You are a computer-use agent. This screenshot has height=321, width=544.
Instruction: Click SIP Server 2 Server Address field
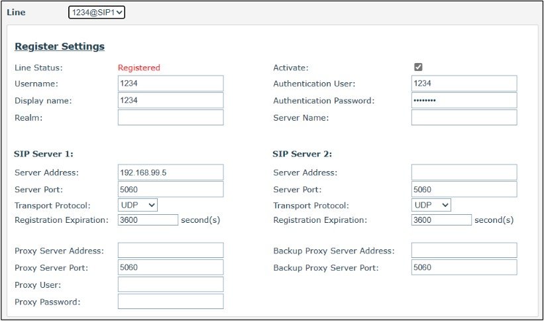[x=464, y=172]
